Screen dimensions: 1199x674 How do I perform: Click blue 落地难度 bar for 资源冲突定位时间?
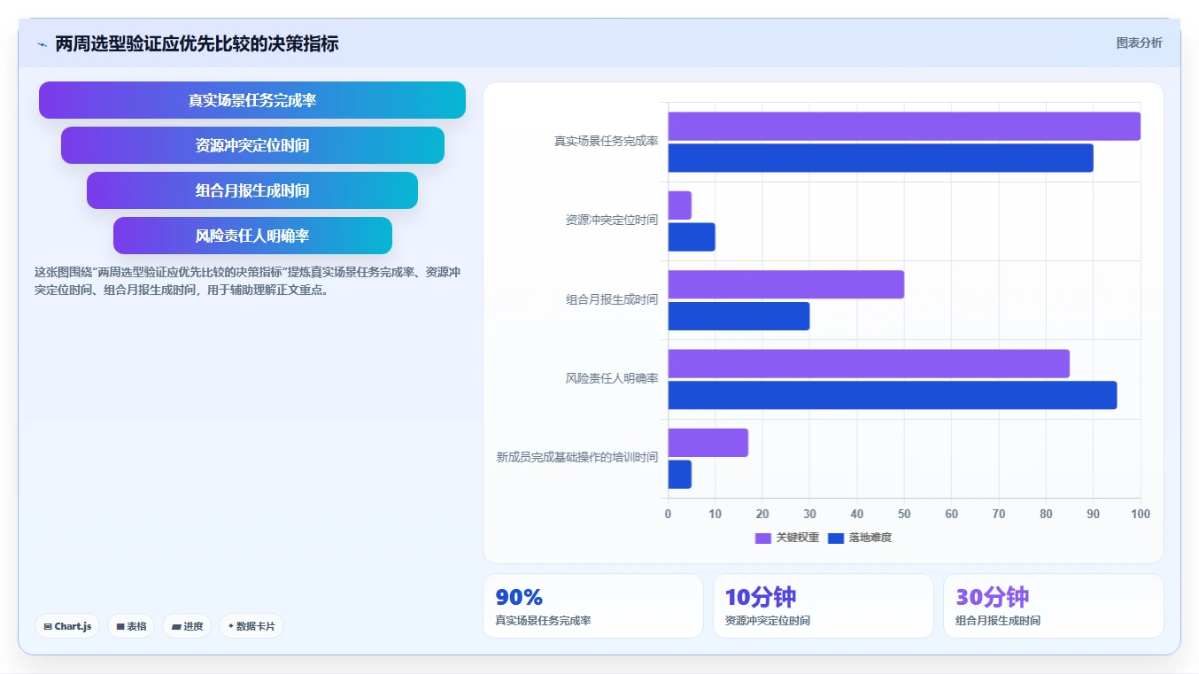click(691, 236)
